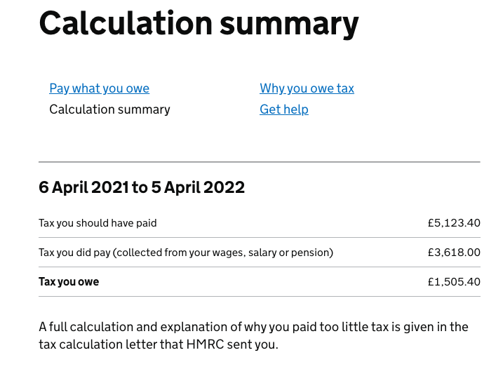Follow the 'Get help' link

pyautogui.click(x=284, y=109)
